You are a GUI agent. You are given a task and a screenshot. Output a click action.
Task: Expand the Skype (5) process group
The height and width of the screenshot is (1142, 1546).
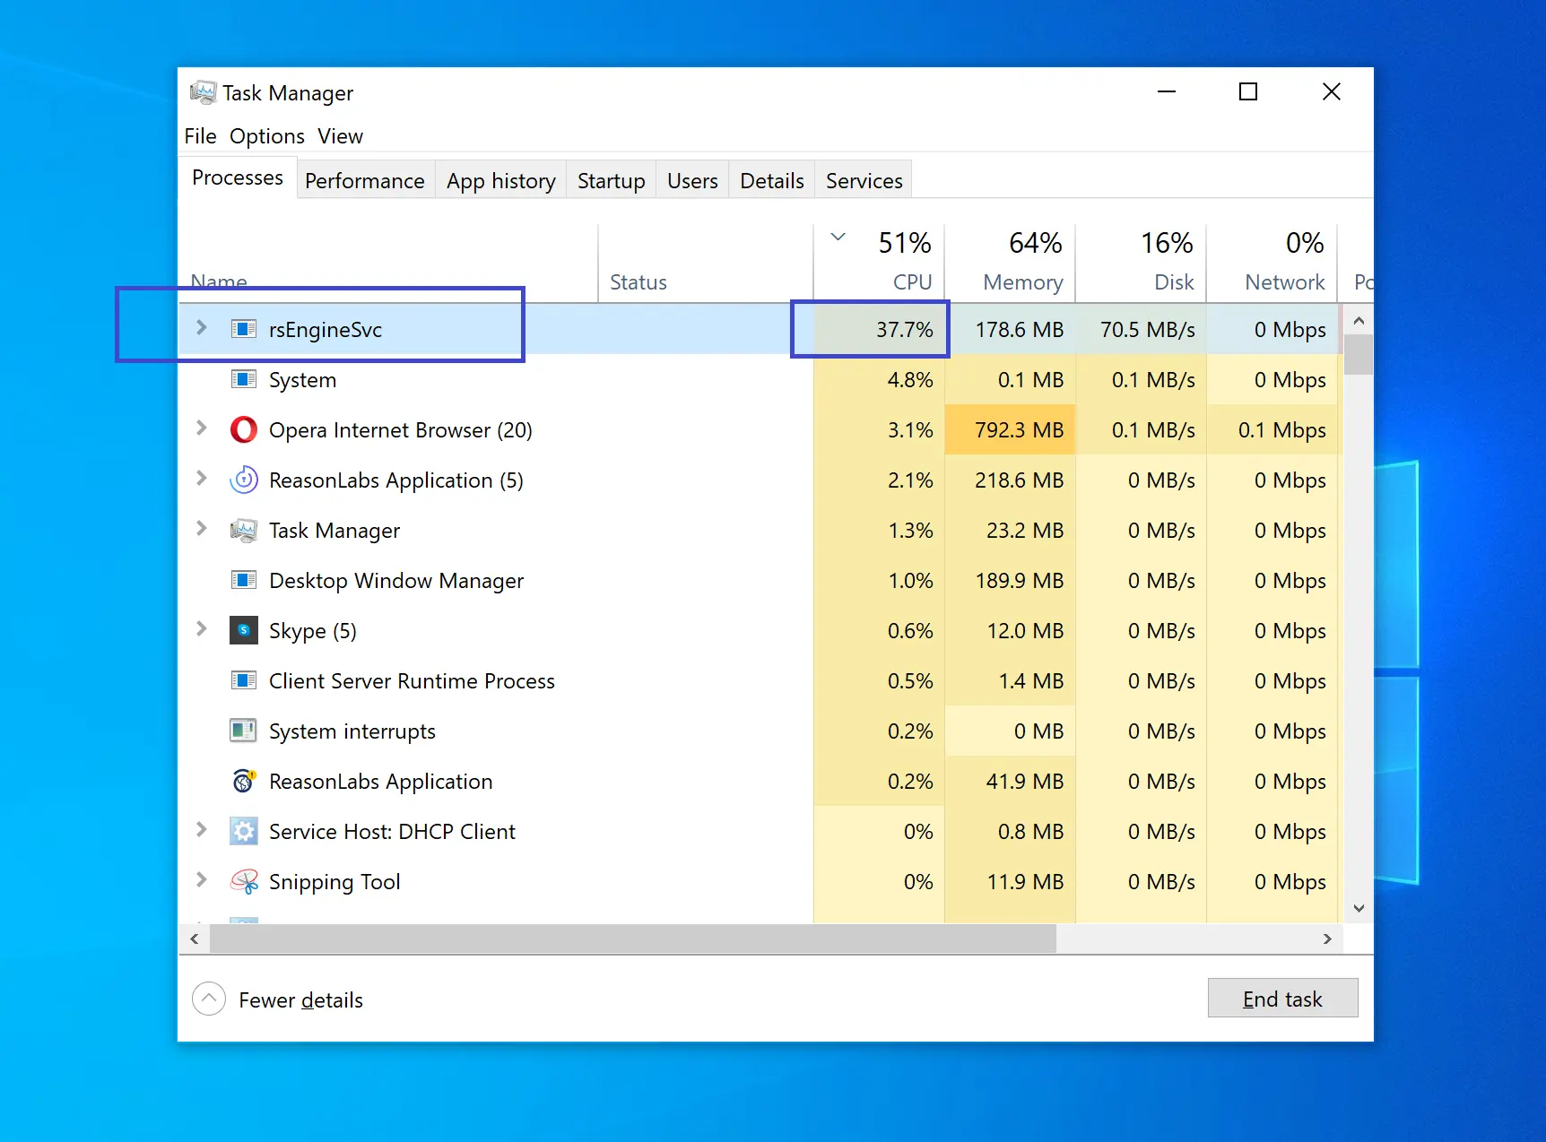pos(202,630)
